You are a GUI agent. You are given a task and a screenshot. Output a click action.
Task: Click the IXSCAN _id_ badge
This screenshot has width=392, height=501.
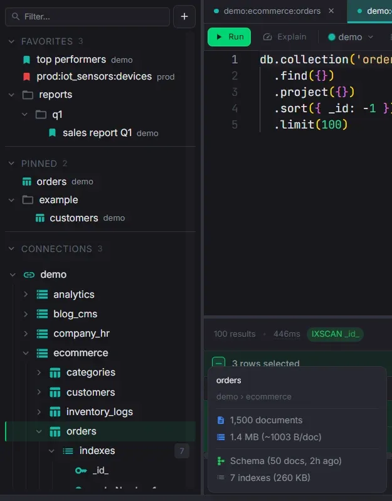(335, 334)
